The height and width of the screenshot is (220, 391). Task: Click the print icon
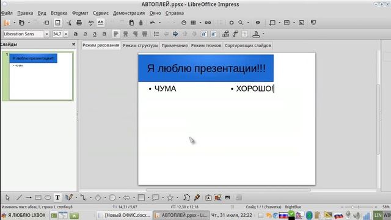[79, 23]
